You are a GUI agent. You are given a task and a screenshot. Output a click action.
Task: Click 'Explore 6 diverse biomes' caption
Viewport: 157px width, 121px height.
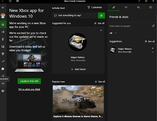78,116
